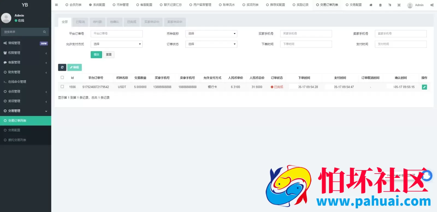Click the 编辑 edit button above table
437x212 pixels.
pyautogui.click(x=75, y=67)
